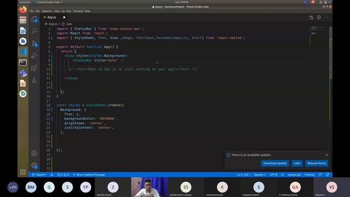The height and width of the screenshot is (197, 350).
Task: Open the +171 more participants bubble
Action: (x=13, y=187)
